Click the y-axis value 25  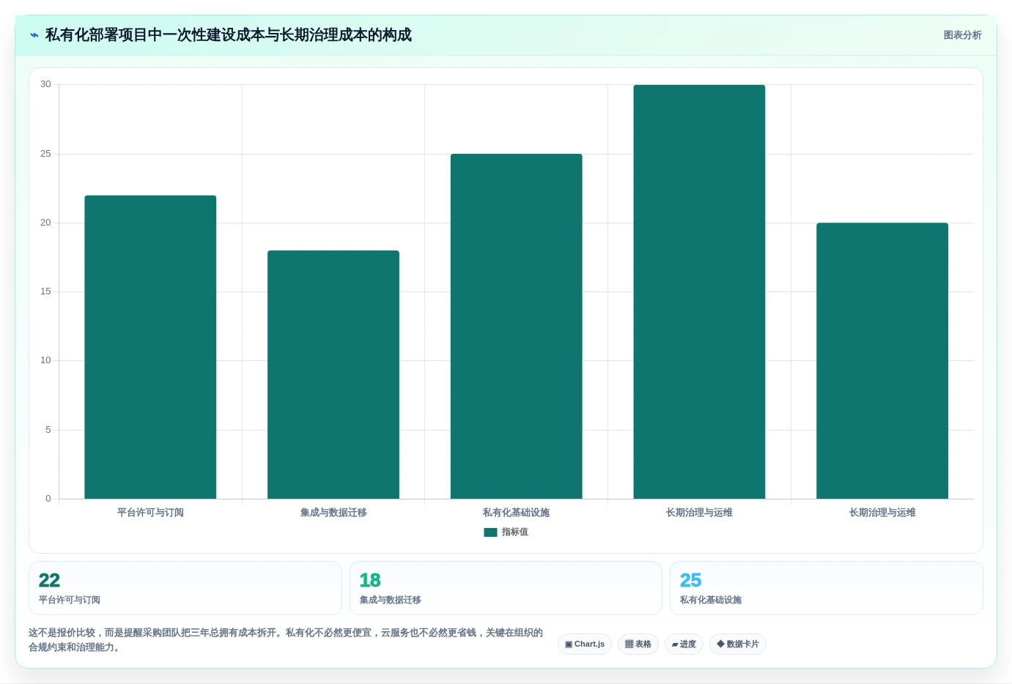coord(45,154)
